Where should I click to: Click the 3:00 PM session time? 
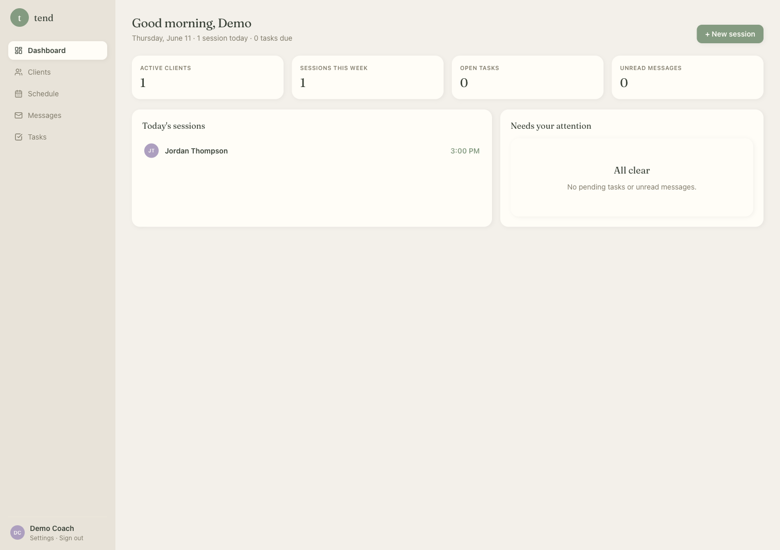465,151
